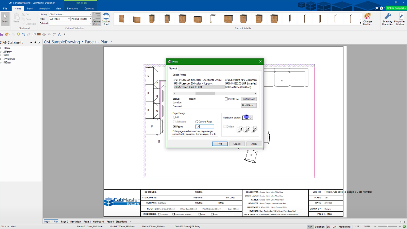The height and width of the screenshot is (229, 407).
Task: Tick the Other inclusion checkbox
Action: pos(212,214)
